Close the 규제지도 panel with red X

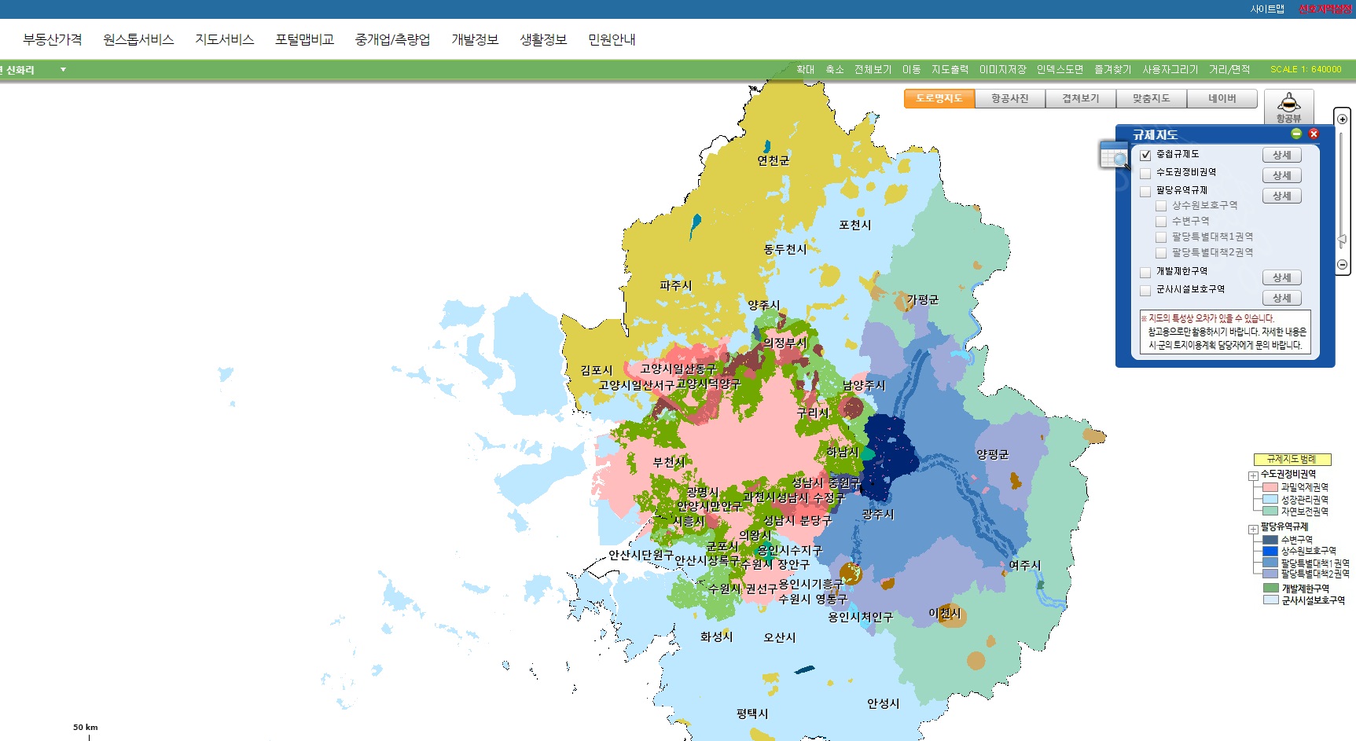(1314, 134)
